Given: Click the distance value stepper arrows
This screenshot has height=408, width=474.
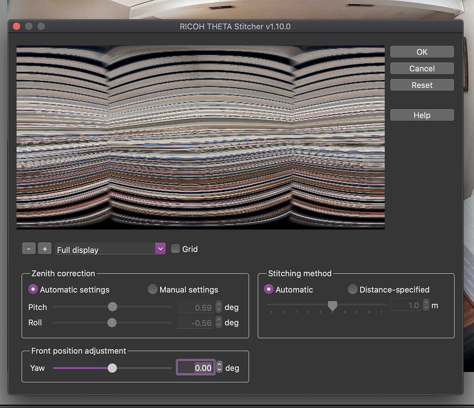Looking at the screenshot, I should click(426, 305).
